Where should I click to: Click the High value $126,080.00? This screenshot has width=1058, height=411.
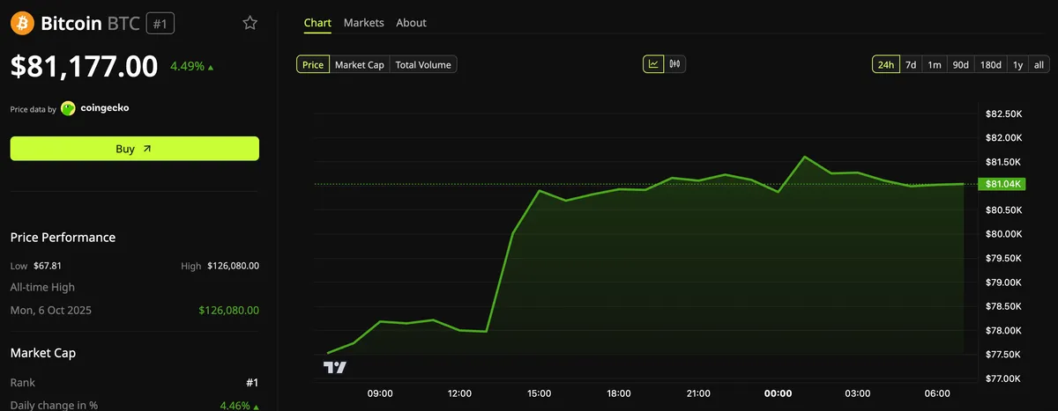[x=233, y=266]
